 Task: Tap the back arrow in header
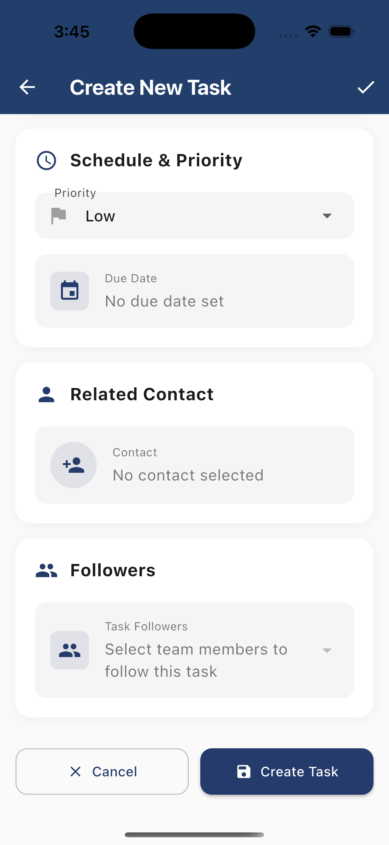pyautogui.click(x=27, y=87)
